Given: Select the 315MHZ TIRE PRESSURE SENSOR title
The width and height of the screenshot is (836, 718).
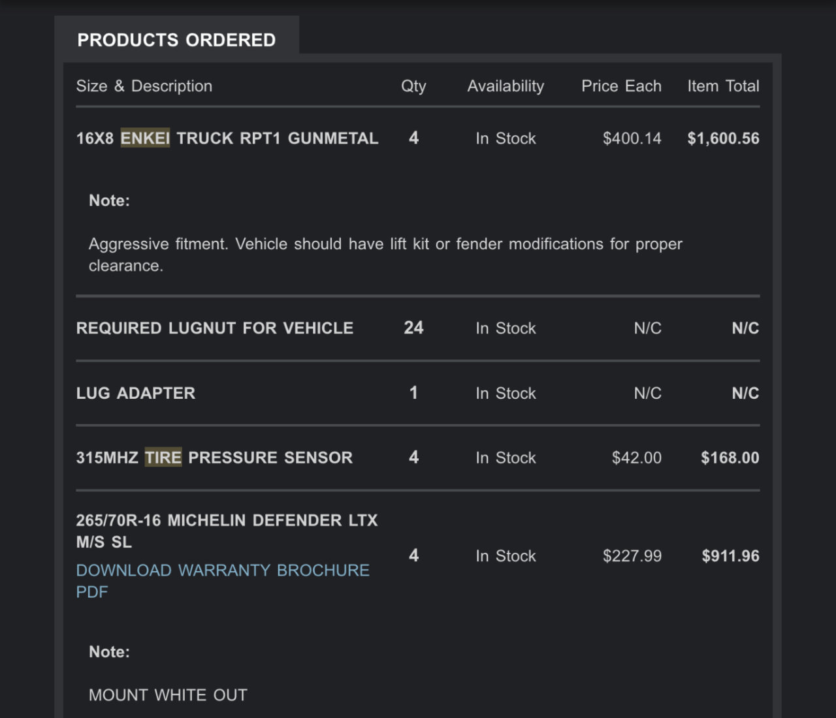Looking at the screenshot, I should click(214, 458).
